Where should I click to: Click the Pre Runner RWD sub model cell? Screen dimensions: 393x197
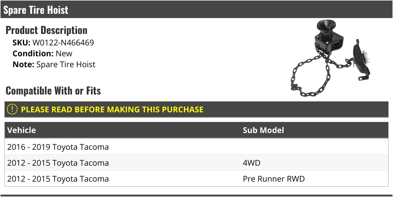click(x=274, y=179)
